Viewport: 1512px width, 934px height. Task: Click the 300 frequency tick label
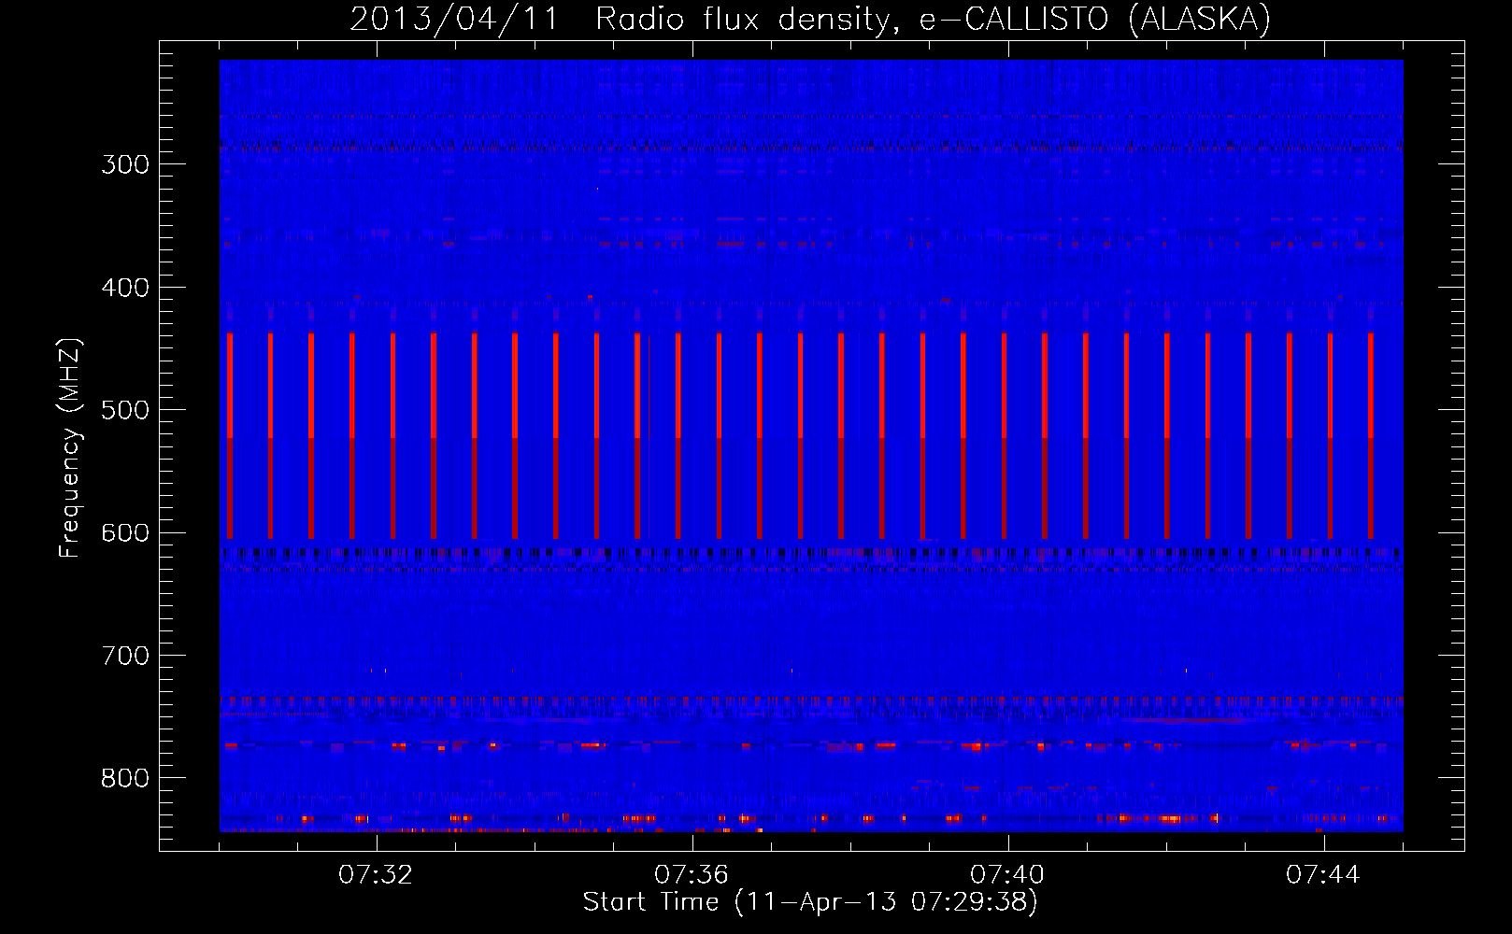click(x=125, y=164)
